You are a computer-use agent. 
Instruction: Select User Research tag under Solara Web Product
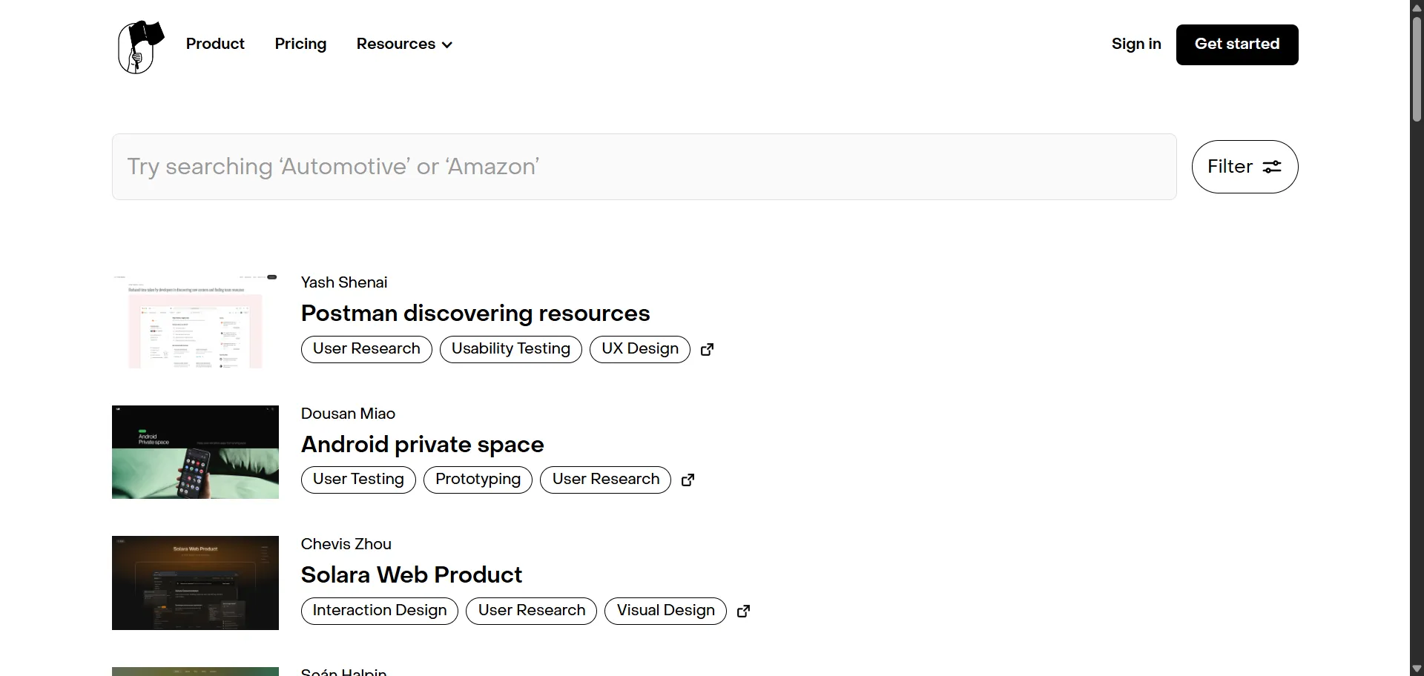[532, 611]
